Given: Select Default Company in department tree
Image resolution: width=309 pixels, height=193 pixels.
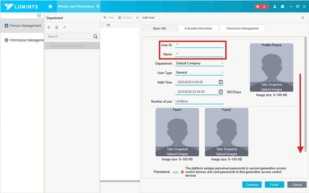Looking at the screenshot, I should point(70,46).
